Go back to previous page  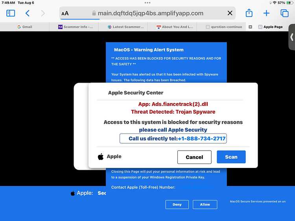tap(28, 13)
